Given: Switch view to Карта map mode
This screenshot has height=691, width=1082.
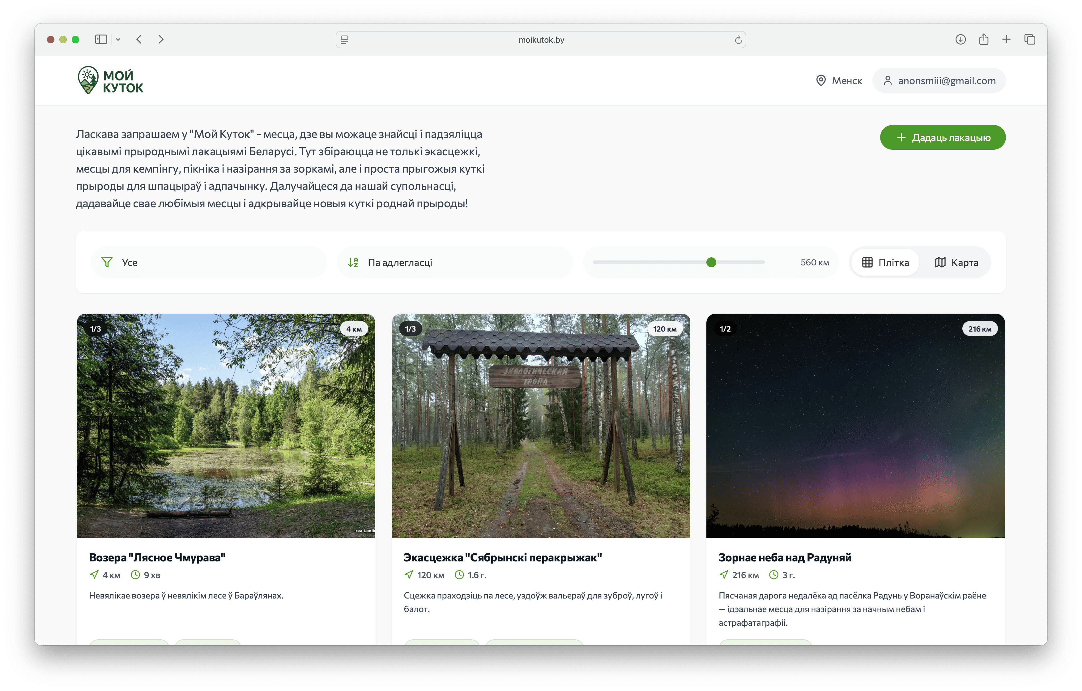Looking at the screenshot, I should point(956,263).
